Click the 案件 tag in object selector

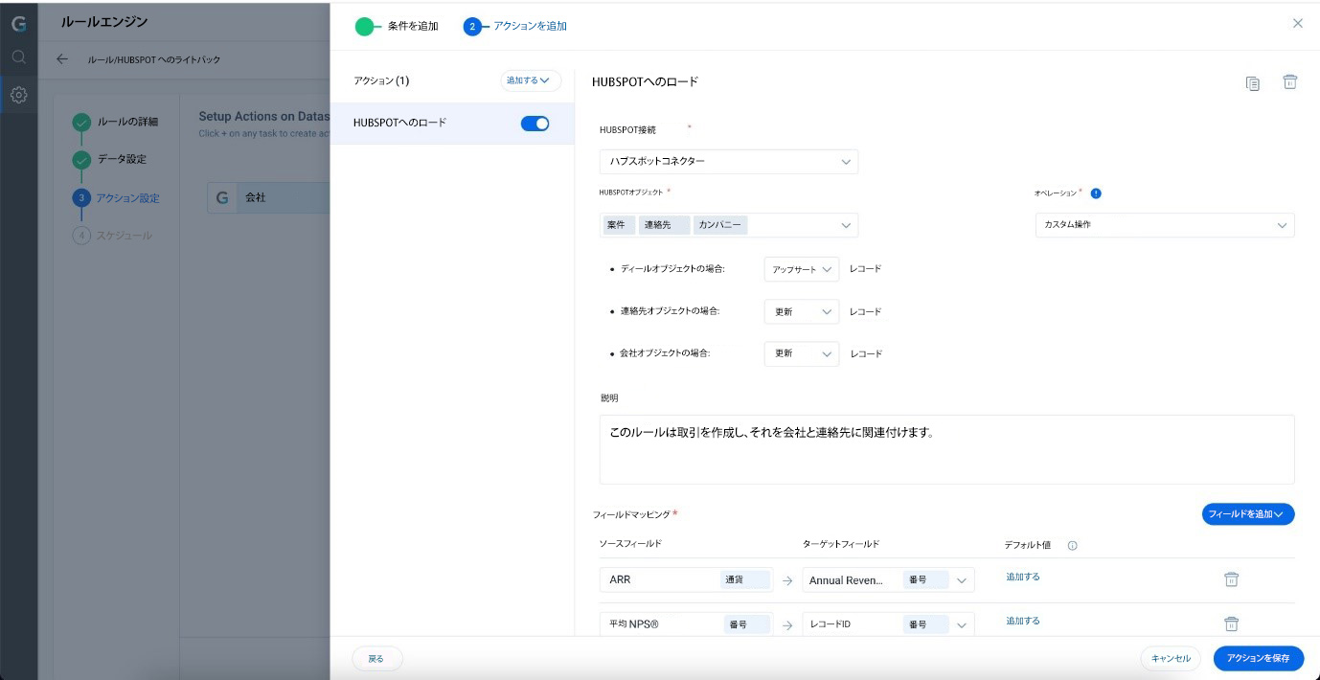[618, 225]
